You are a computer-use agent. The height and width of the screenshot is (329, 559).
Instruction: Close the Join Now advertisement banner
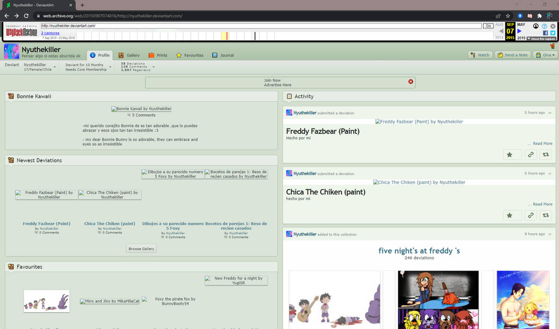pos(411,82)
